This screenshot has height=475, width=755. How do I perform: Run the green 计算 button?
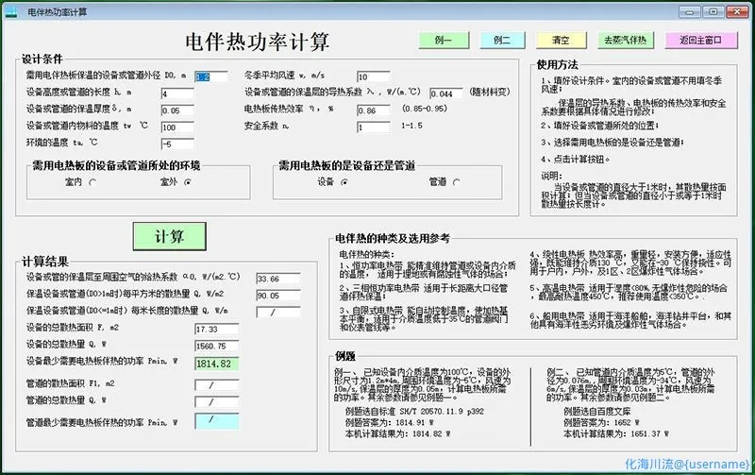click(x=170, y=236)
